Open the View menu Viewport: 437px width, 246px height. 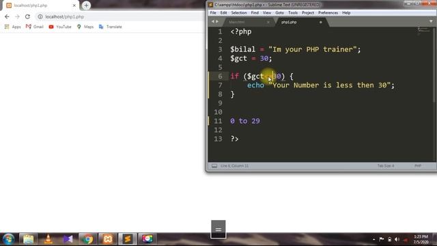(267, 13)
